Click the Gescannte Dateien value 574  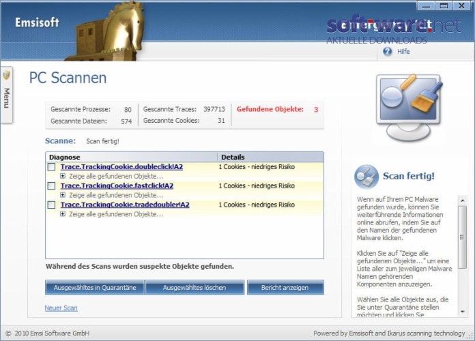tap(126, 122)
